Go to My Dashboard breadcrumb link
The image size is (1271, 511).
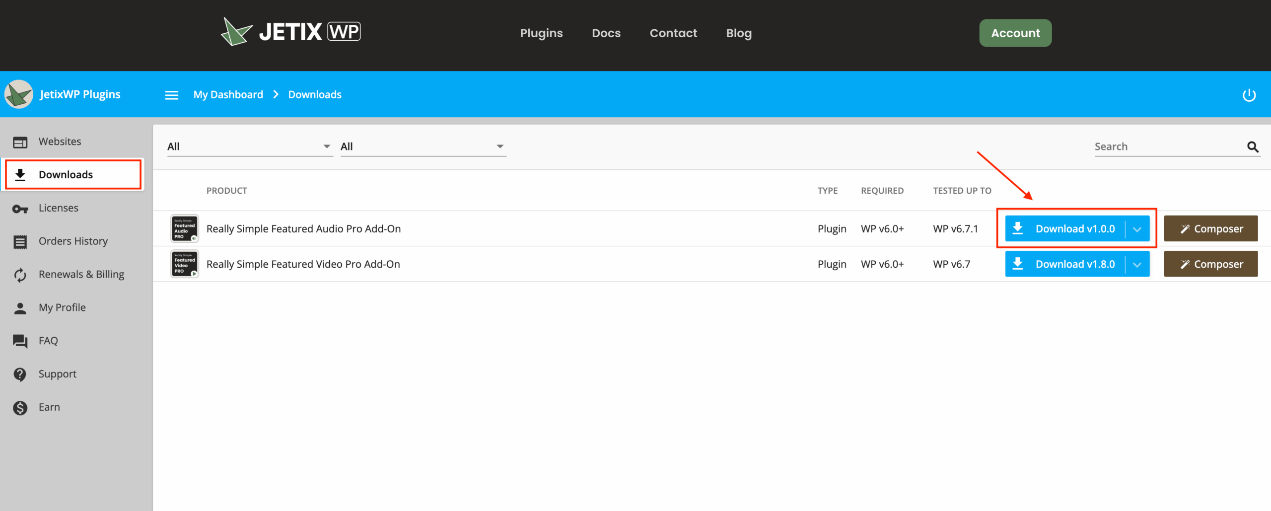[x=228, y=95]
